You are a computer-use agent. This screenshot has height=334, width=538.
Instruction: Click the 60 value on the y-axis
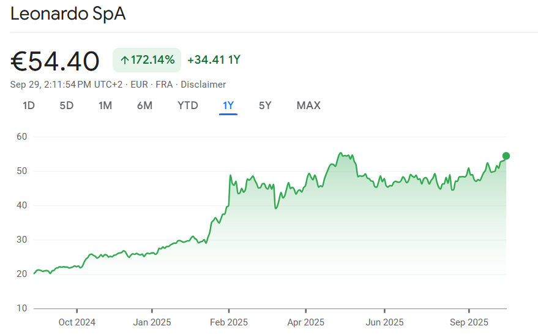pyautogui.click(x=22, y=137)
